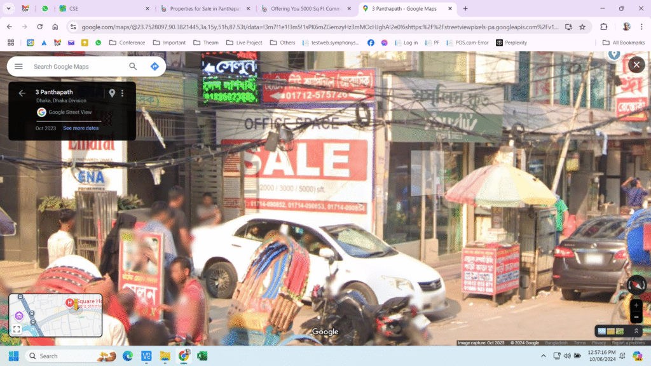Click See more dates link
Screen dimensions: 651x366
(81, 128)
